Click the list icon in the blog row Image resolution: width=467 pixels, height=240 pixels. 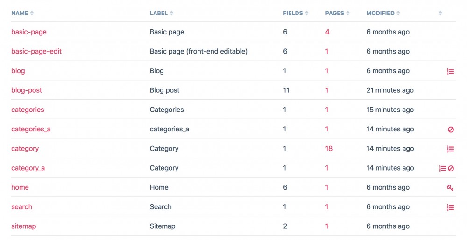tap(450, 71)
